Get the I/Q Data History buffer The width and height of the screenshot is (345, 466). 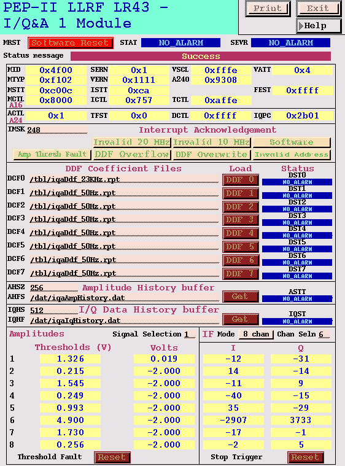click(x=241, y=319)
